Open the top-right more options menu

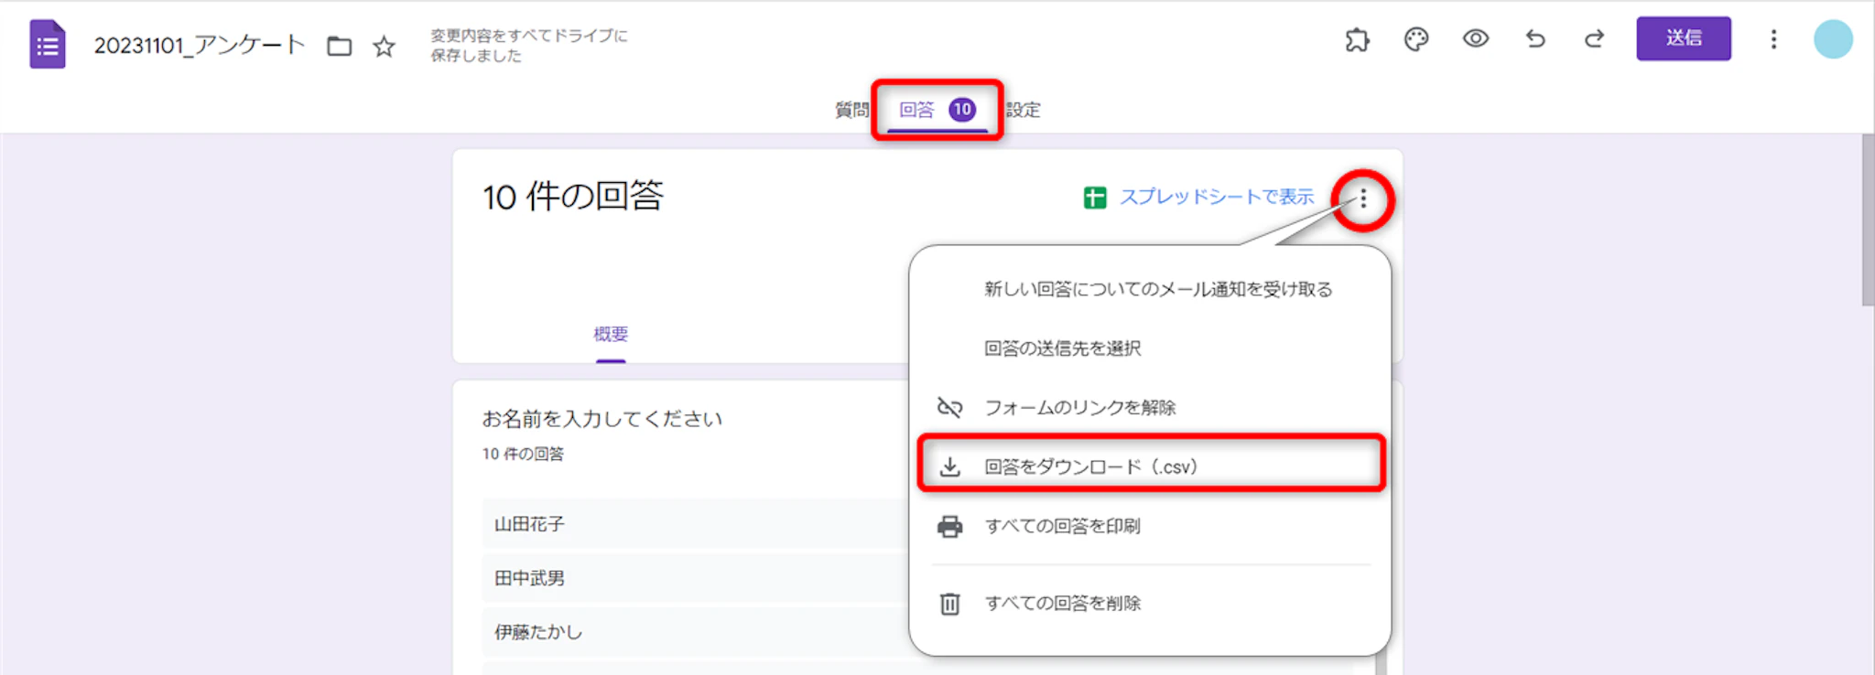tap(1773, 39)
